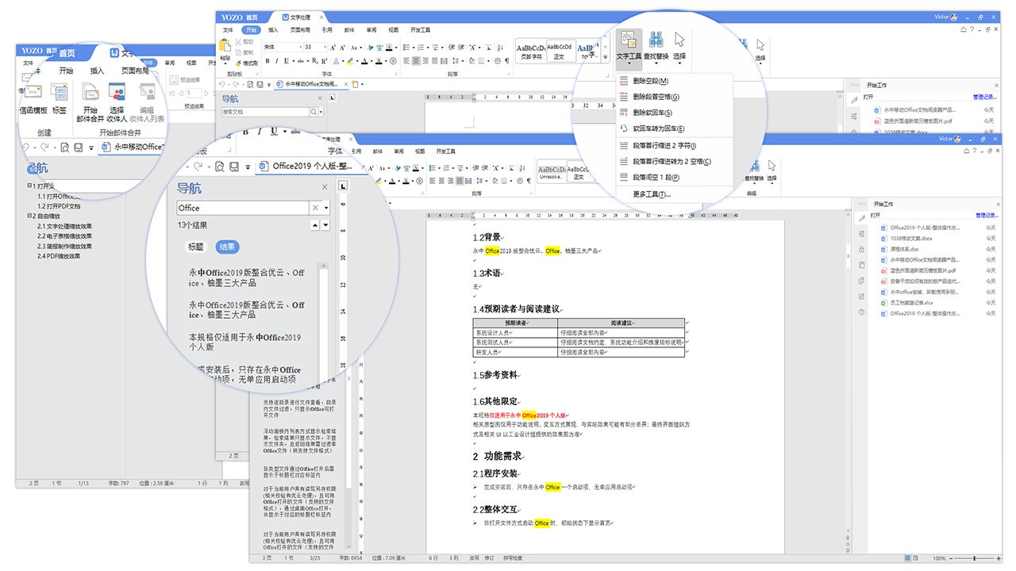Switch to the 邮件 ribbon tab
Viewport: 1016px width, 571px height.
click(350, 29)
